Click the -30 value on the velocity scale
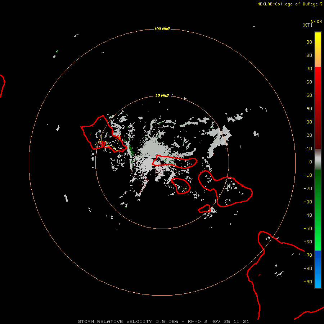 click(x=308, y=202)
